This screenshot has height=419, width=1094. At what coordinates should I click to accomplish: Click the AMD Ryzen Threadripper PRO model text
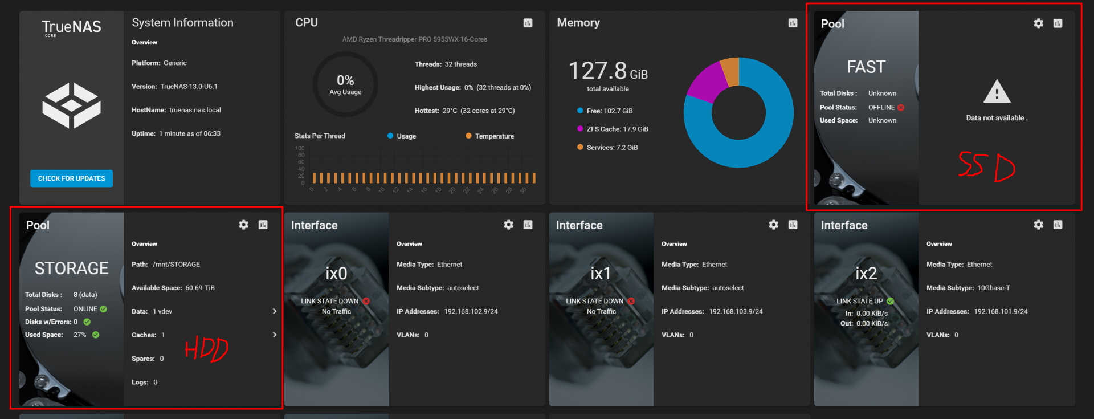click(x=415, y=39)
